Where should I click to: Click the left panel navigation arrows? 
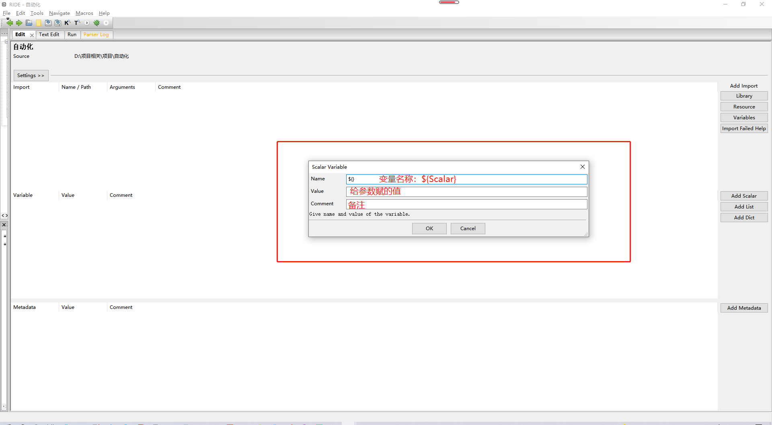(4, 216)
